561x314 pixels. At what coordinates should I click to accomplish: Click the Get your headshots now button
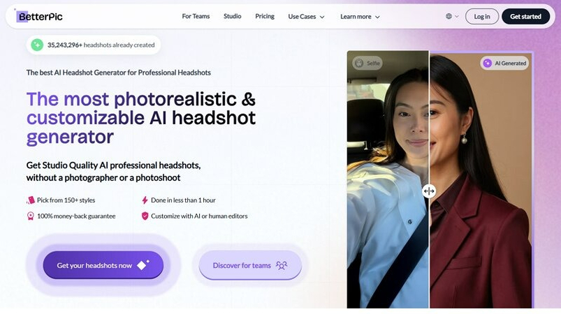tap(103, 265)
